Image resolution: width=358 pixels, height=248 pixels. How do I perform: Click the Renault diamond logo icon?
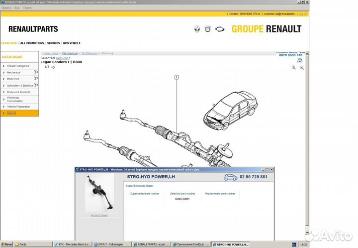(x=197, y=29)
